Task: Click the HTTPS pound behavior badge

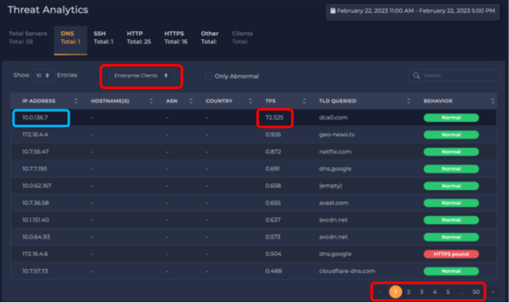Action: (x=451, y=254)
